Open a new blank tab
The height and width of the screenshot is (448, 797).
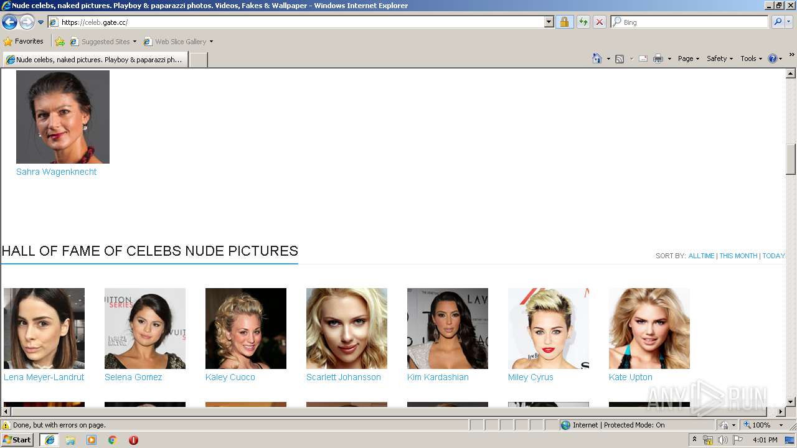(x=198, y=60)
